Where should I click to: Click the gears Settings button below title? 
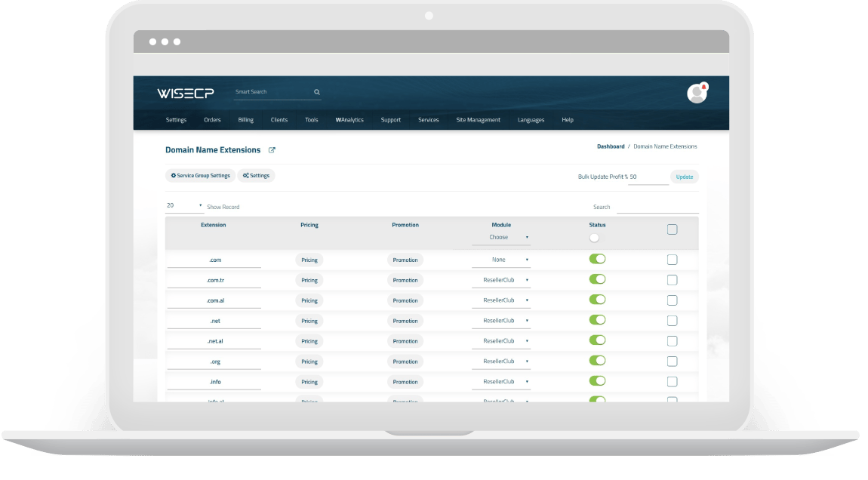pos(257,176)
